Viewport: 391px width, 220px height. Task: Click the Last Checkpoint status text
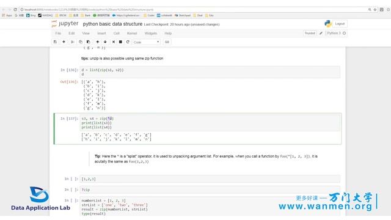click(x=181, y=24)
